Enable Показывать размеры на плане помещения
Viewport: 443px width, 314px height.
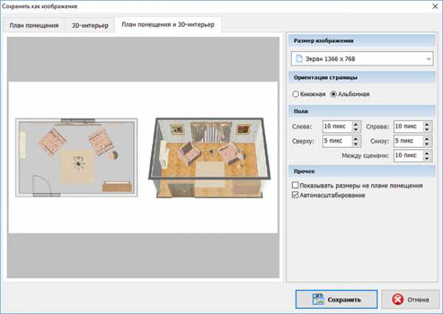[296, 186]
